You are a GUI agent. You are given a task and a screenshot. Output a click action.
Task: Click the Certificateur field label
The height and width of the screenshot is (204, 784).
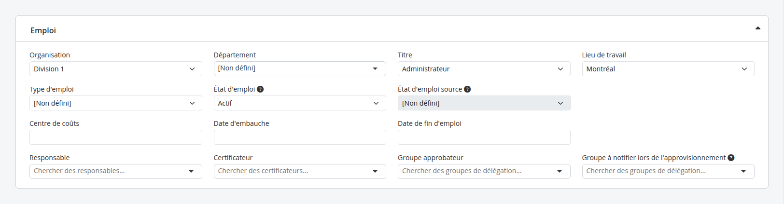pyautogui.click(x=233, y=158)
